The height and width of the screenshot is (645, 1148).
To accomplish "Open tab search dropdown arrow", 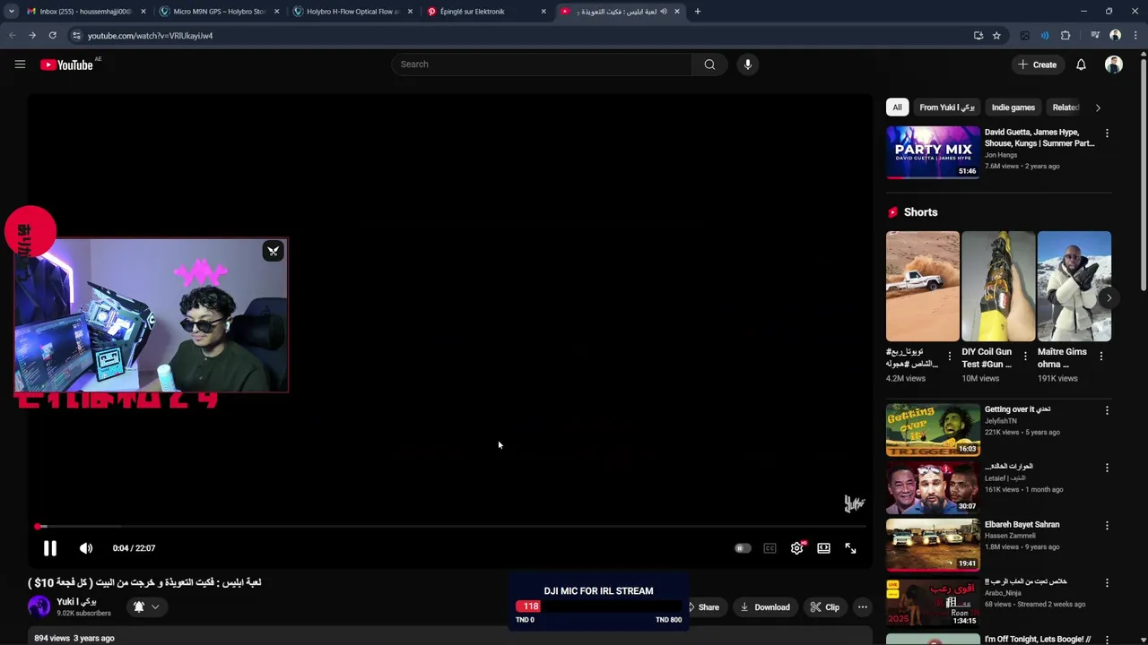I will tap(12, 12).
